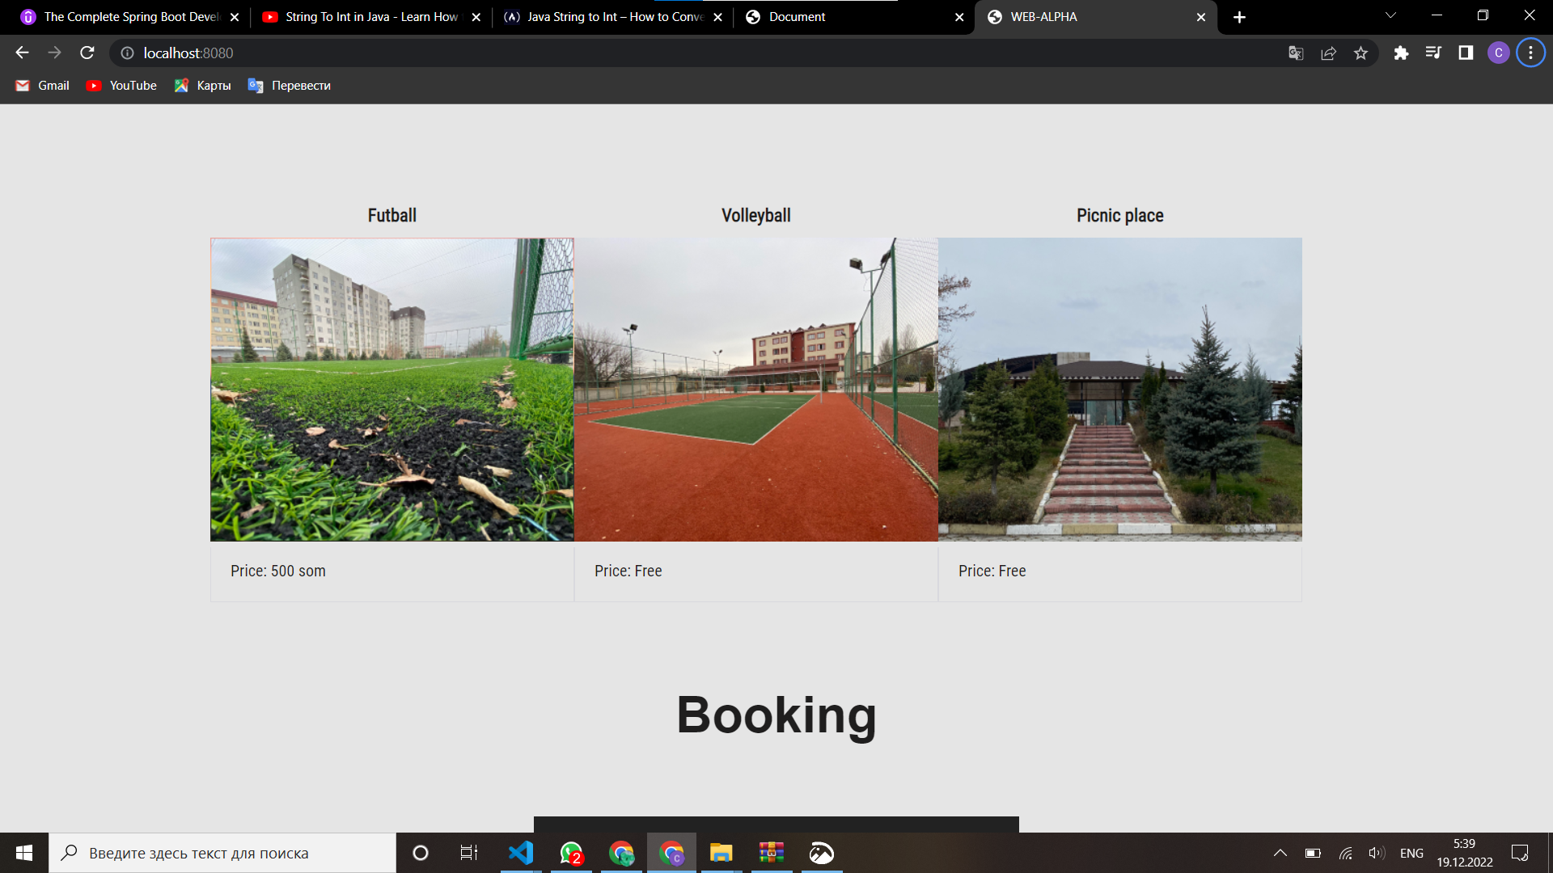Reload the current page
The width and height of the screenshot is (1553, 873).
tap(87, 53)
